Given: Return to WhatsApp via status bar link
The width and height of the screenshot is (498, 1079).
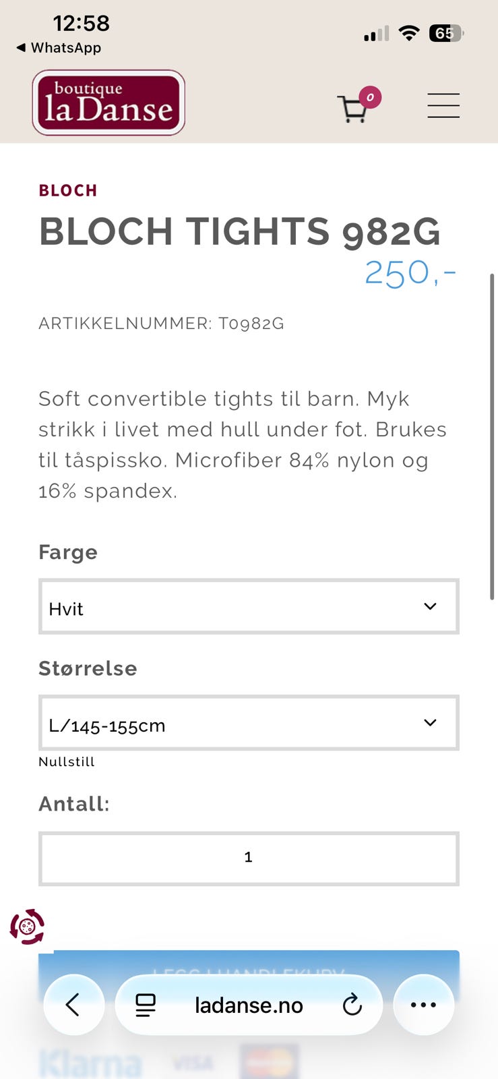Looking at the screenshot, I should coord(57,48).
